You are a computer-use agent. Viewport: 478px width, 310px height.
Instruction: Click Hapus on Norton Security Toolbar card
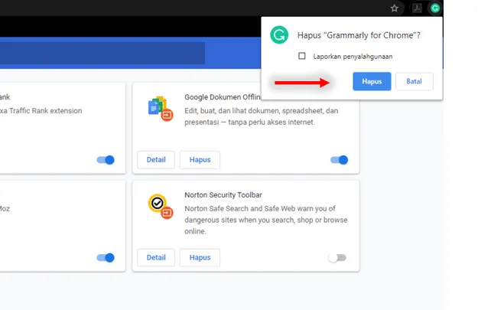click(x=200, y=257)
